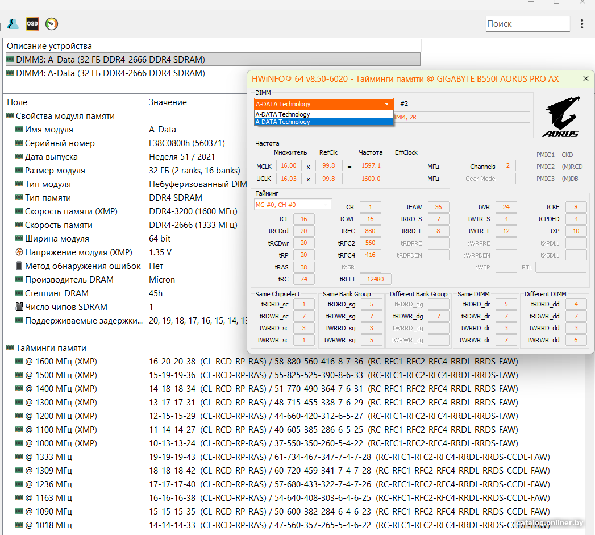Click icon beside @ 1500 МГц (XMP)
595x535 pixels.
19,375
